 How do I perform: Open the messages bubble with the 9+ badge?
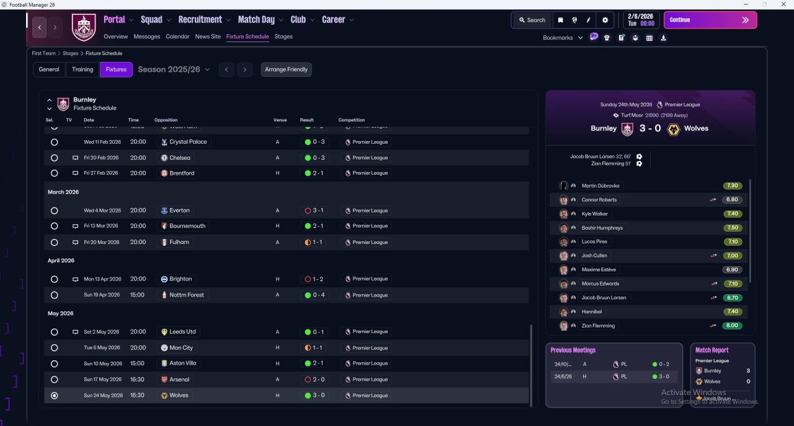(x=594, y=37)
